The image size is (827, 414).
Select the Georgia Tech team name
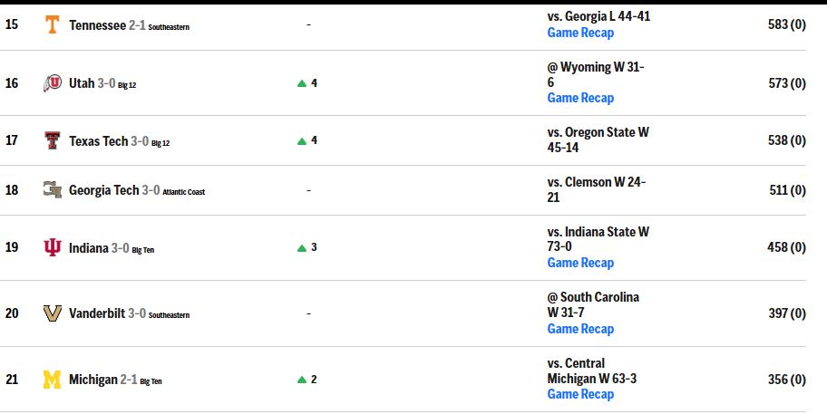coord(104,190)
